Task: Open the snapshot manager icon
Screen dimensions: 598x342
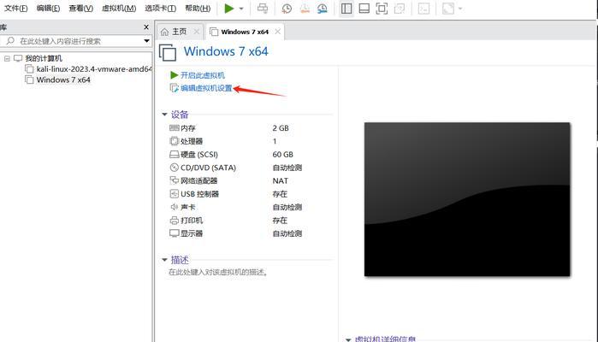Action: (x=323, y=9)
